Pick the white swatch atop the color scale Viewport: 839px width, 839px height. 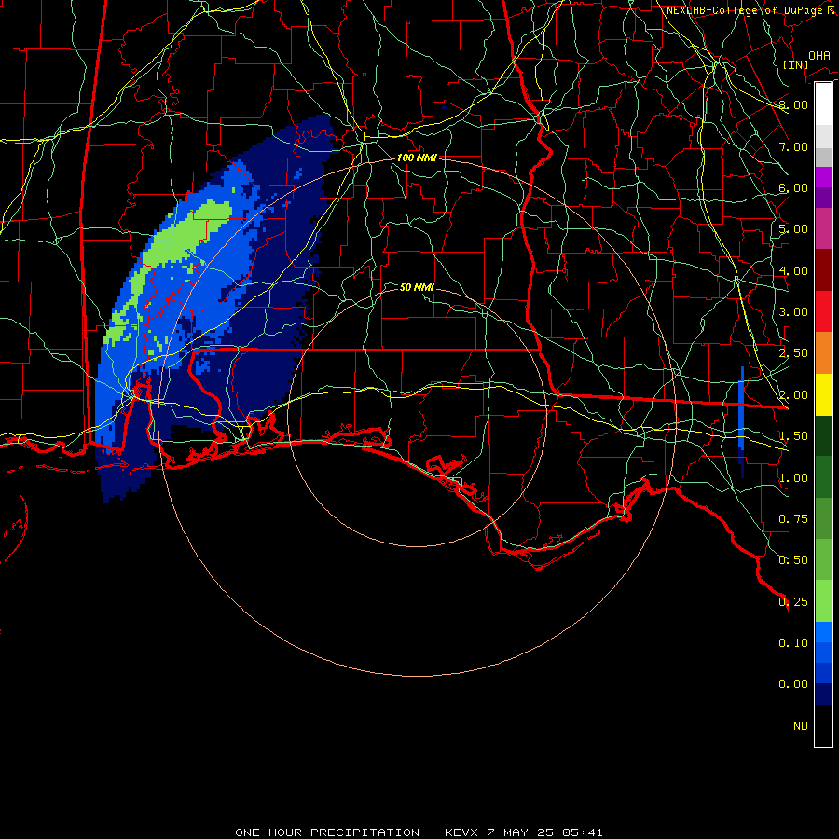point(823,103)
